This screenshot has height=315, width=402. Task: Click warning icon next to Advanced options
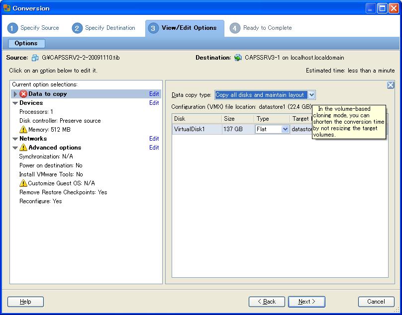pyautogui.click(x=23, y=148)
